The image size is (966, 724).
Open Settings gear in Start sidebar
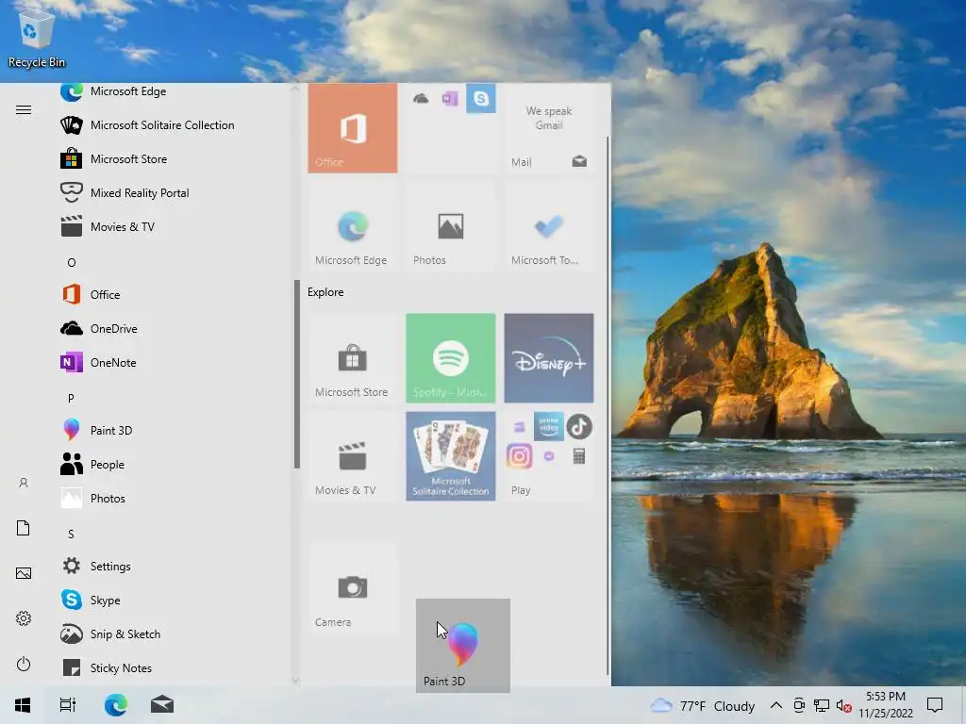point(24,618)
